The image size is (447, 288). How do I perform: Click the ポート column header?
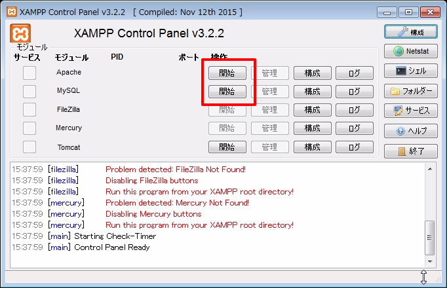tap(189, 57)
